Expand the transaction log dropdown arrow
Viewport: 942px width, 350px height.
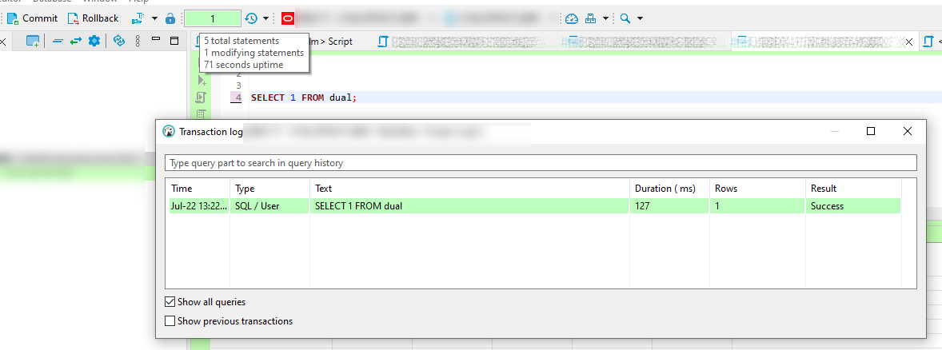coord(265,18)
